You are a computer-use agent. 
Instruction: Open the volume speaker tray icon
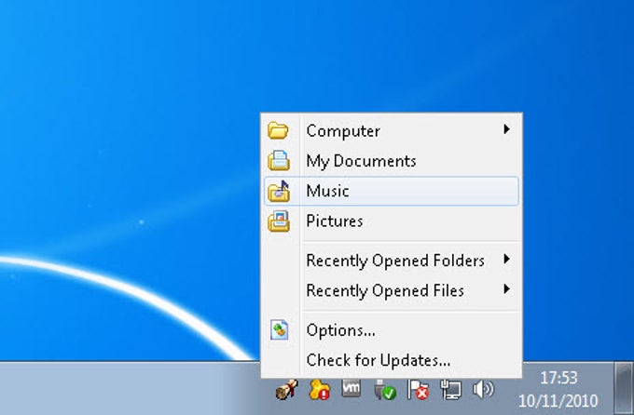(x=483, y=390)
